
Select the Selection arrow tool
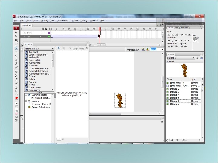16,32
